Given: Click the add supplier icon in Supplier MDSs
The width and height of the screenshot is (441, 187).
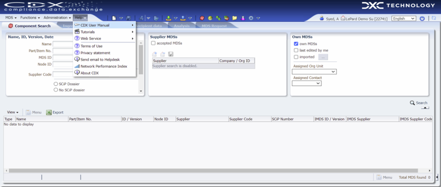Looking at the screenshot, I should (x=155, y=54).
